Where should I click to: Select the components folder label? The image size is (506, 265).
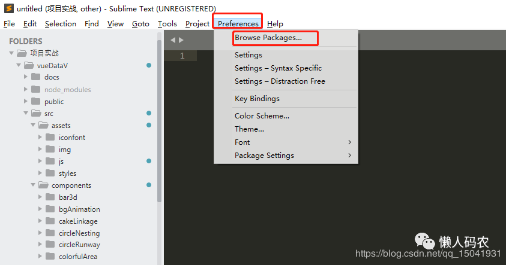click(x=71, y=185)
